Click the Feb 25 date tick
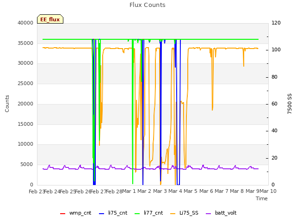 [68, 191]
